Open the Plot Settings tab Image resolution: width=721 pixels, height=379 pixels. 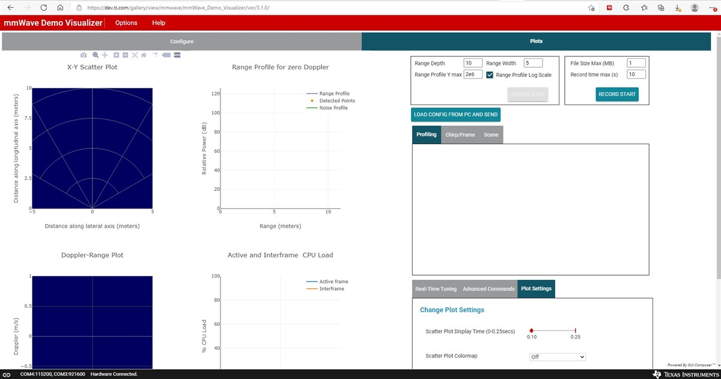(x=536, y=289)
